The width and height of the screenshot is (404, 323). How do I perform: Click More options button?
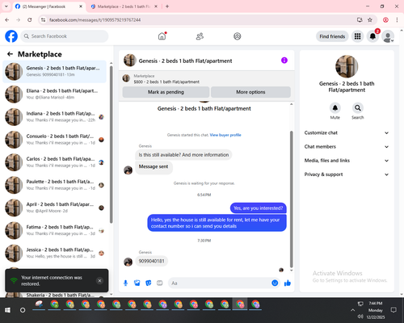point(250,92)
